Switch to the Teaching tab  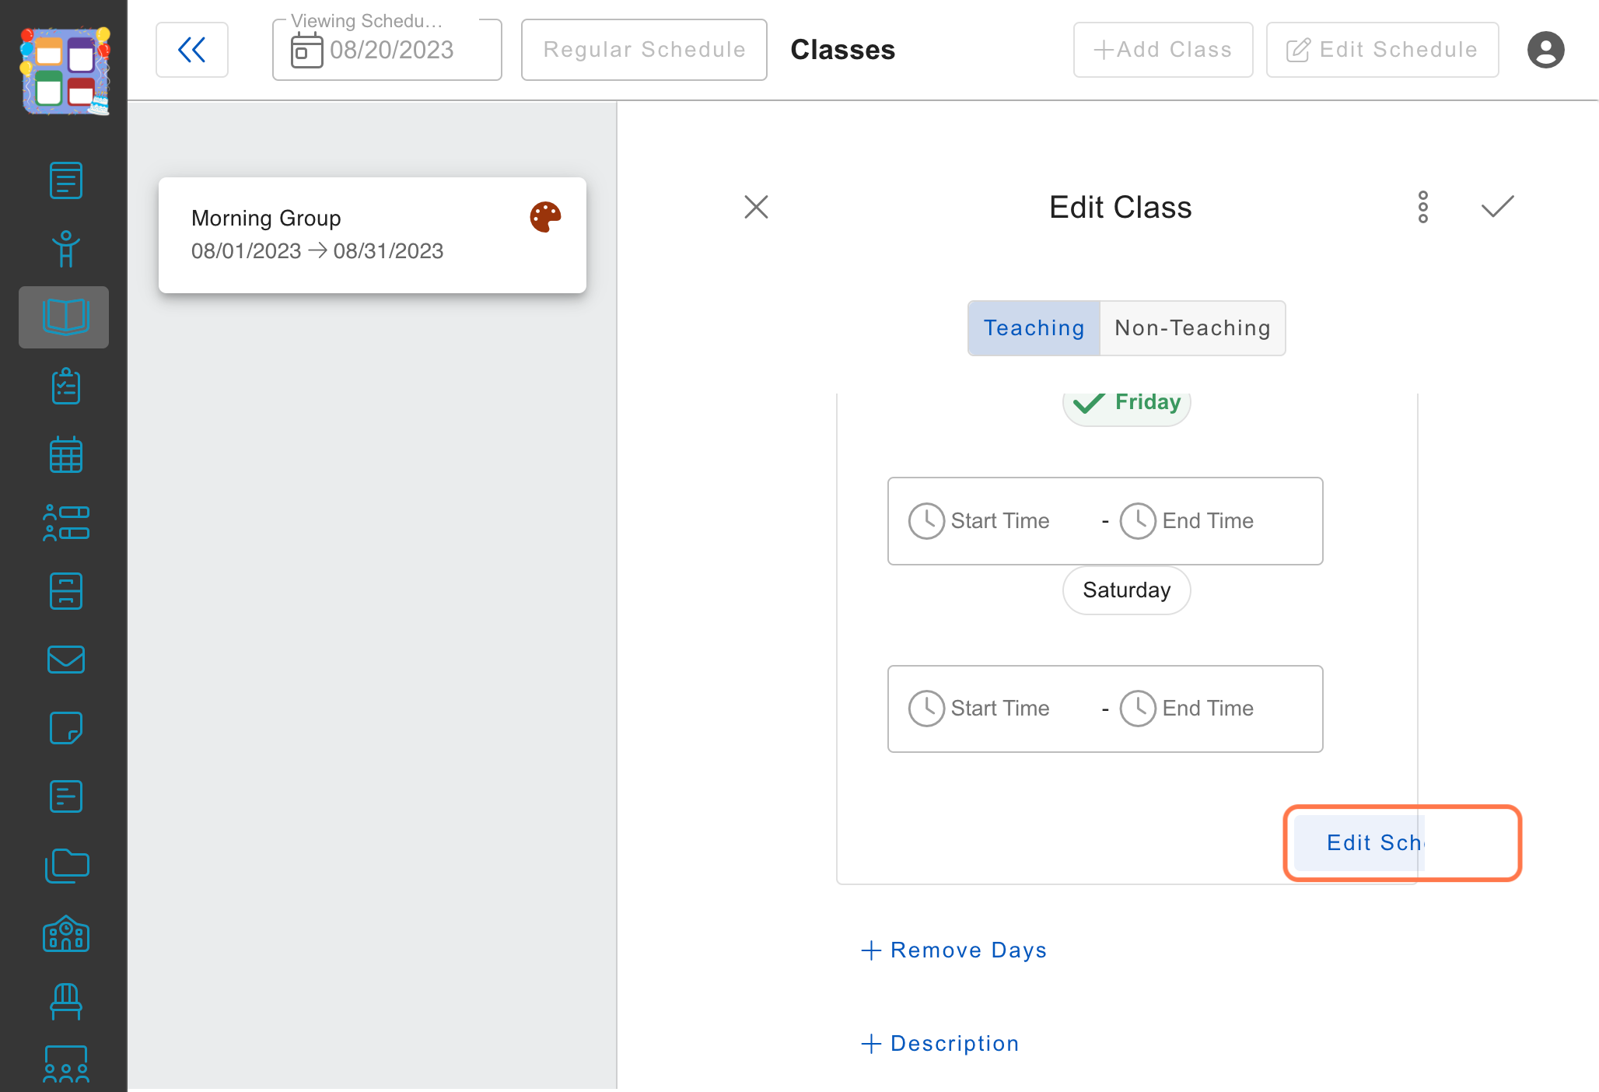1034,328
